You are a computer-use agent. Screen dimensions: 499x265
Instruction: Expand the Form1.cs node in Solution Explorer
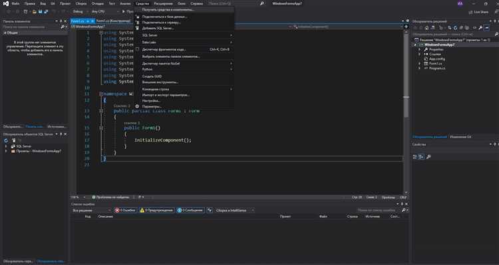pyautogui.click(x=419, y=64)
